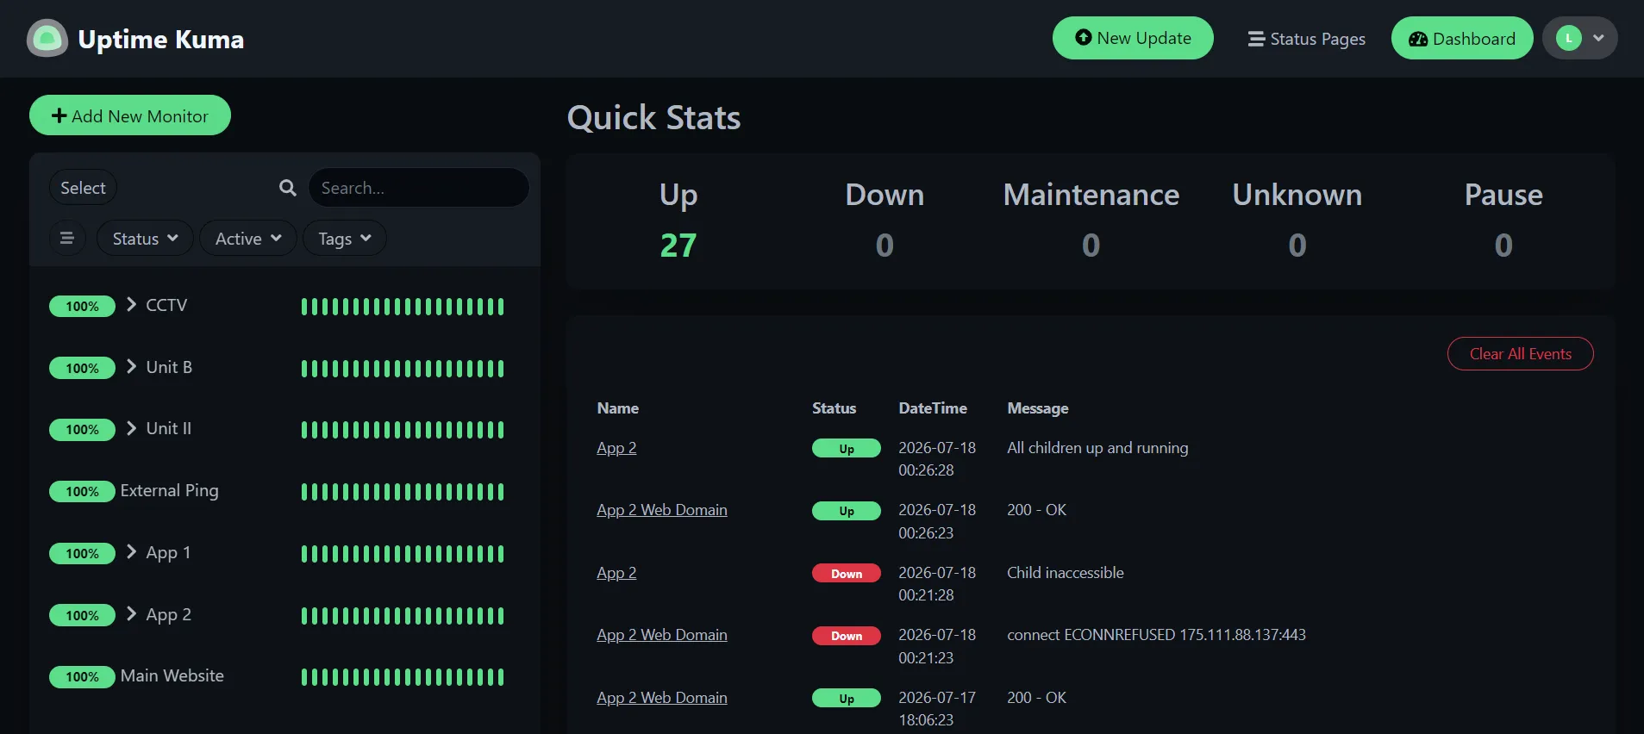
Task: Expand the Unit II monitor group
Action: (131, 428)
